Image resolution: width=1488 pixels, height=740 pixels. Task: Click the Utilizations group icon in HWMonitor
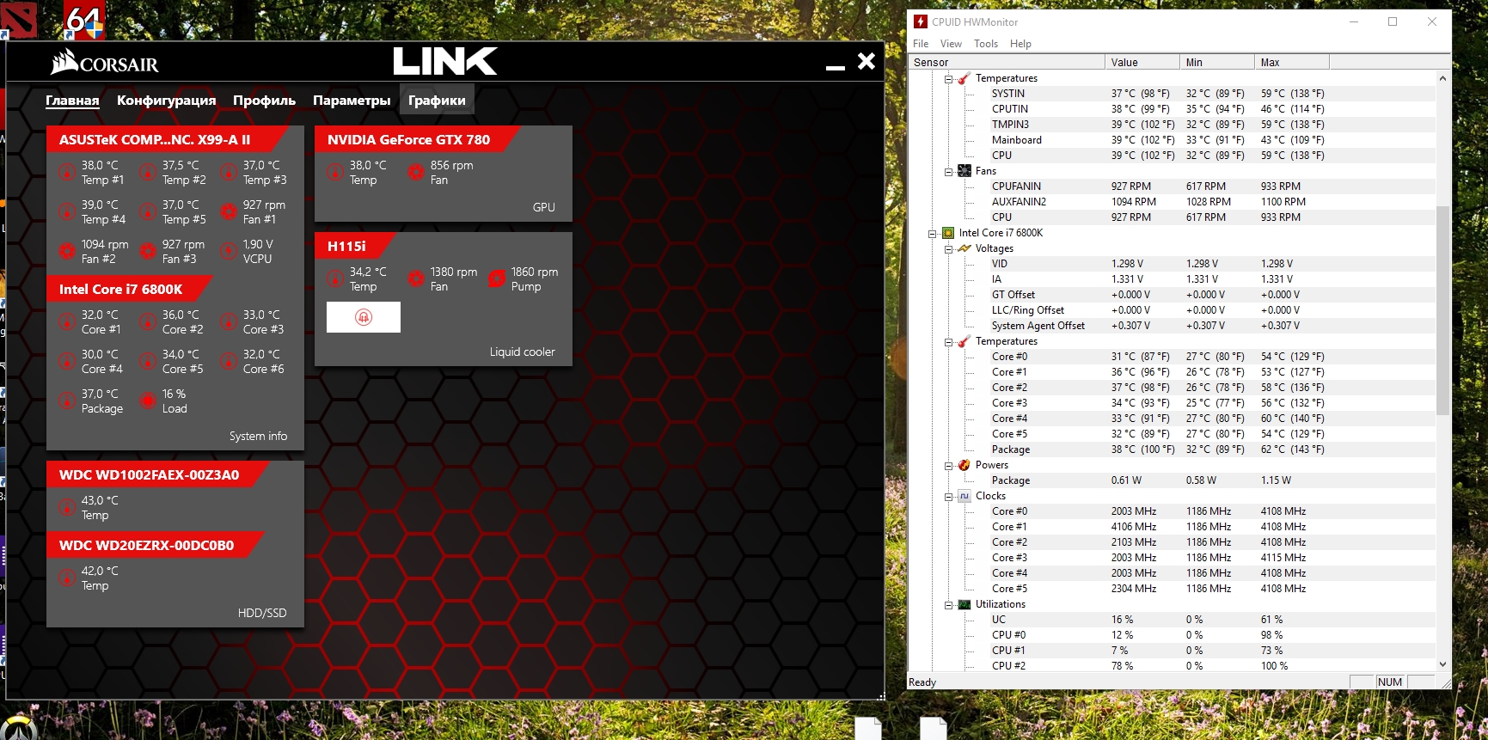(964, 604)
